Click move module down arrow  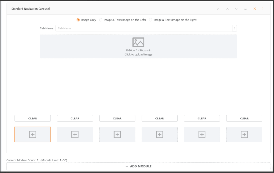coord(236,9)
